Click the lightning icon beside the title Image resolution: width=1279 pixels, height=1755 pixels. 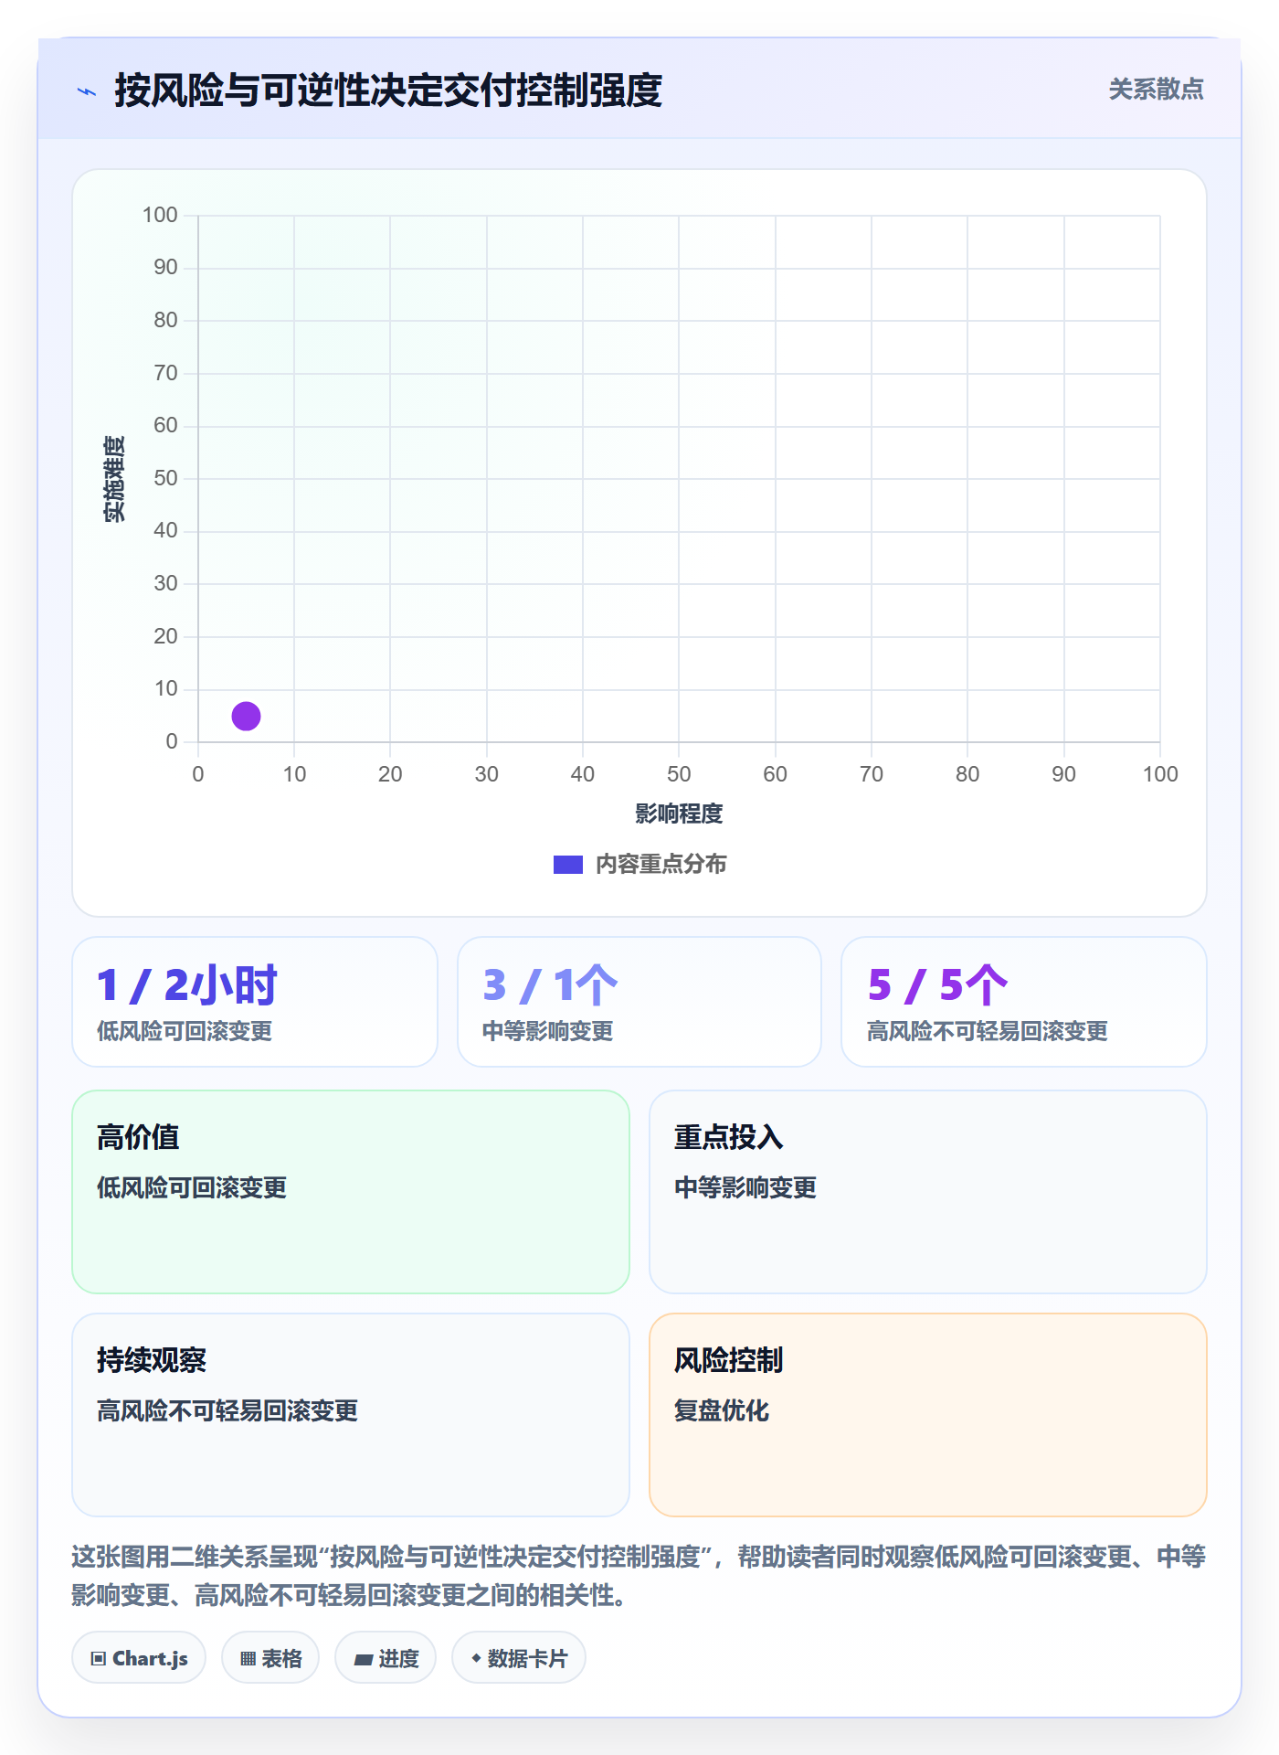coord(87,91)
